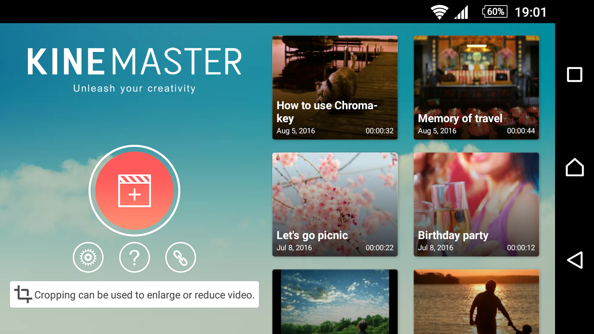This screenshot has height=334, width=594.
Task: Tap the "00:00:44" duration on Memory of travel
Action: (x=521, y=131)
